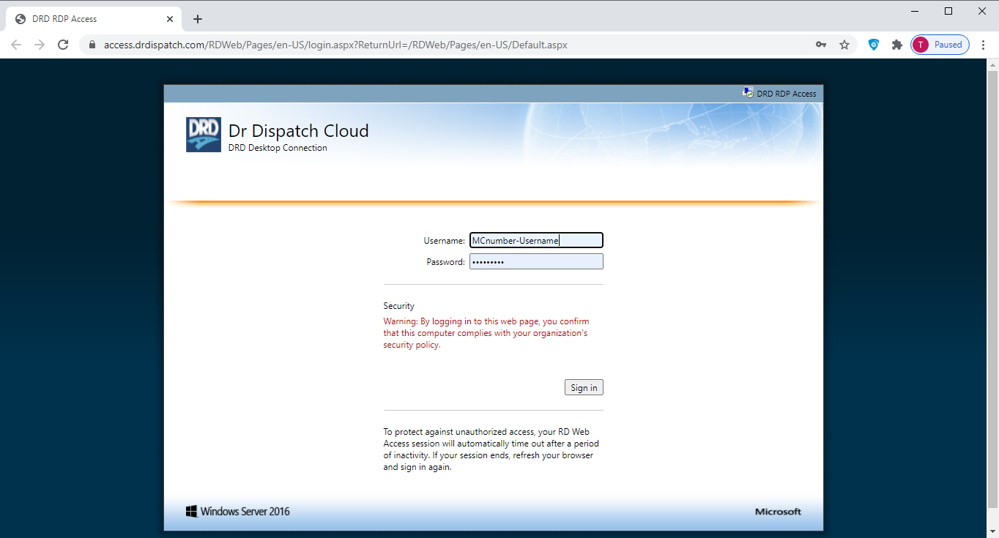Reload the page with the refresh icon
Image resolution: width=999 pixels, height=538 pixels.
click(63, 45)
